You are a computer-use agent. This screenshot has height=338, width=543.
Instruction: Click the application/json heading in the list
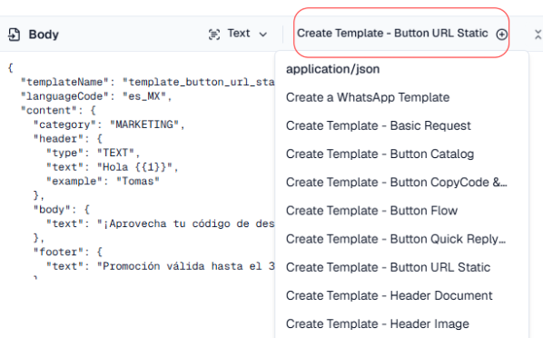[333, 69]
